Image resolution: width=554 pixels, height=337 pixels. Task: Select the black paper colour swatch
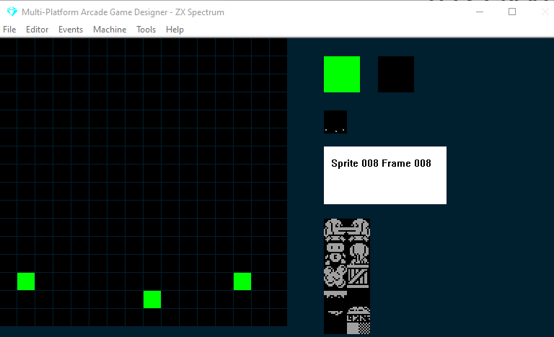click(x=396, y=74)
